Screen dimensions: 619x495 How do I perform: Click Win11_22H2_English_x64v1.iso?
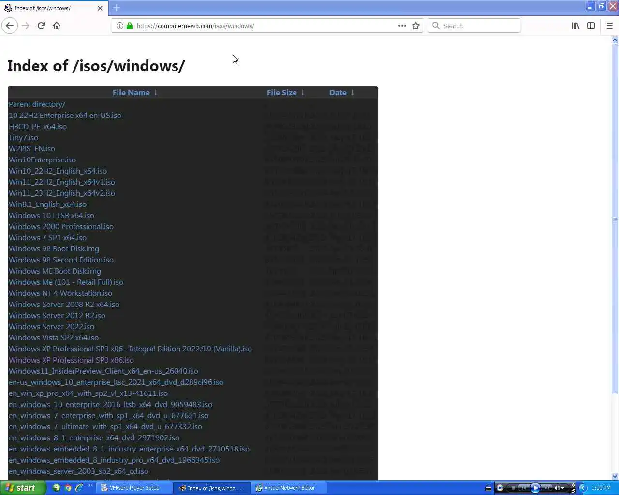(62, 182)
